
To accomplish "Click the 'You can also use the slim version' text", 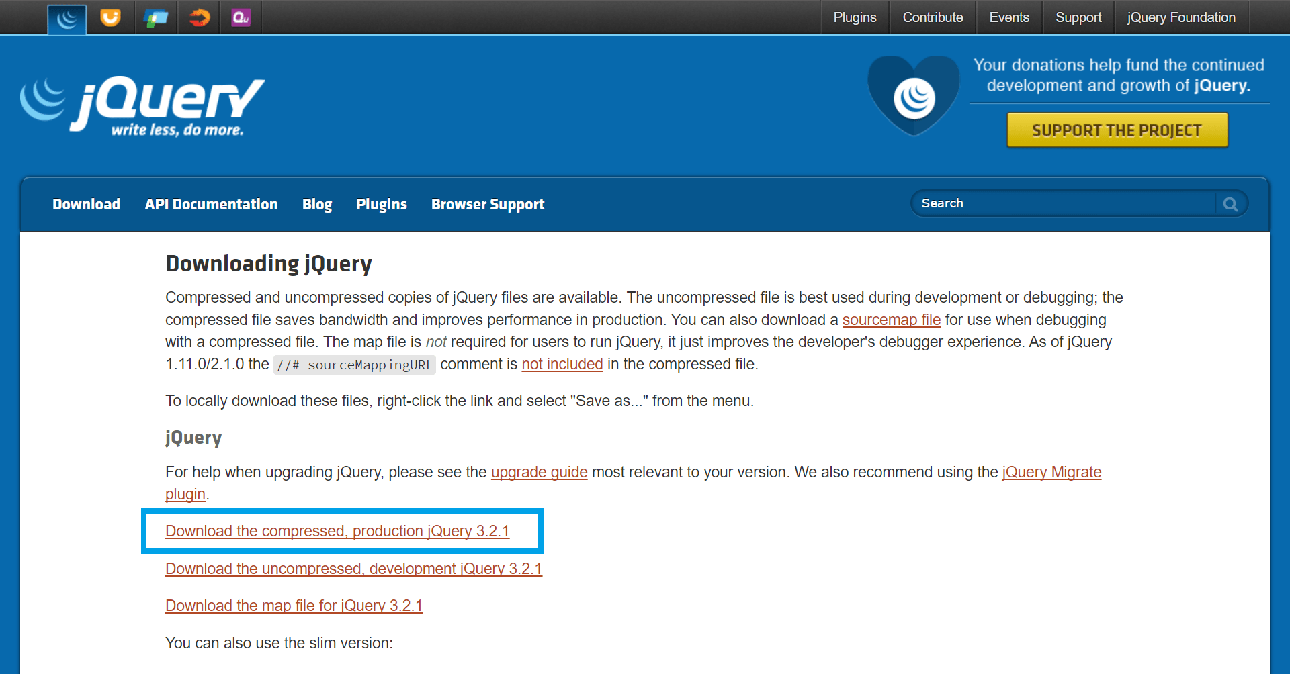I will [x=279, y=643].
